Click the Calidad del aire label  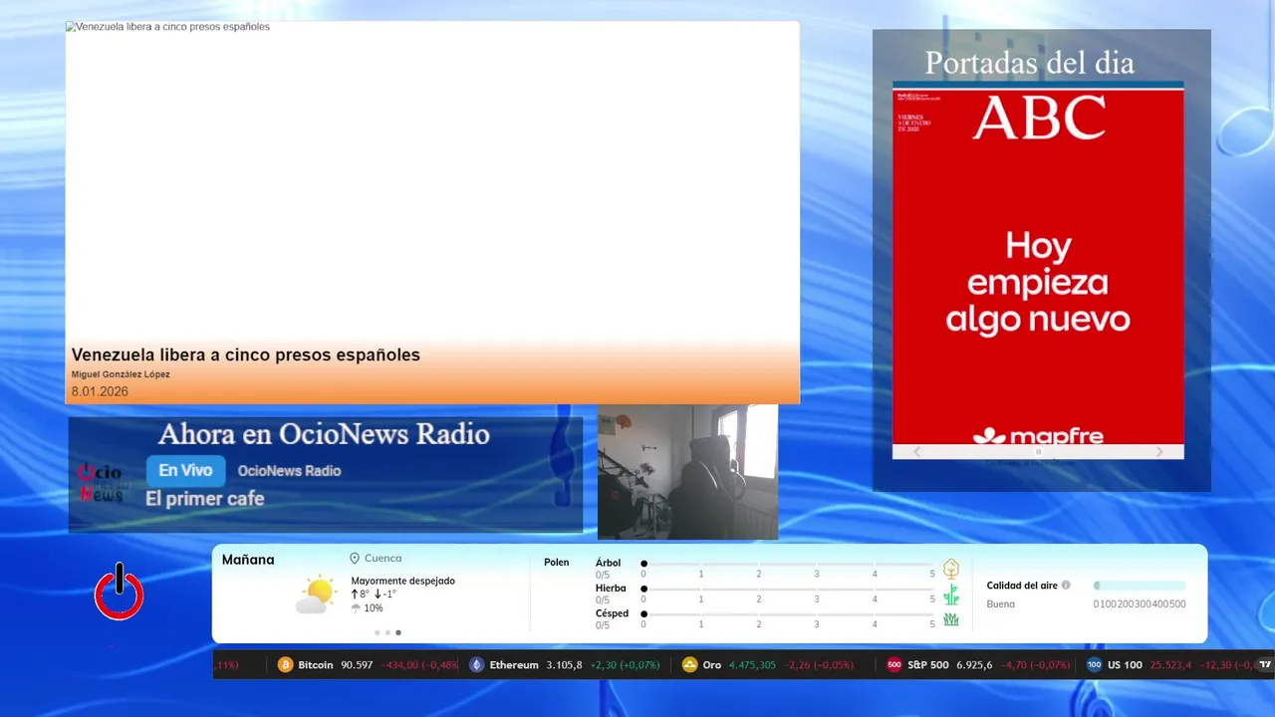1022,586
